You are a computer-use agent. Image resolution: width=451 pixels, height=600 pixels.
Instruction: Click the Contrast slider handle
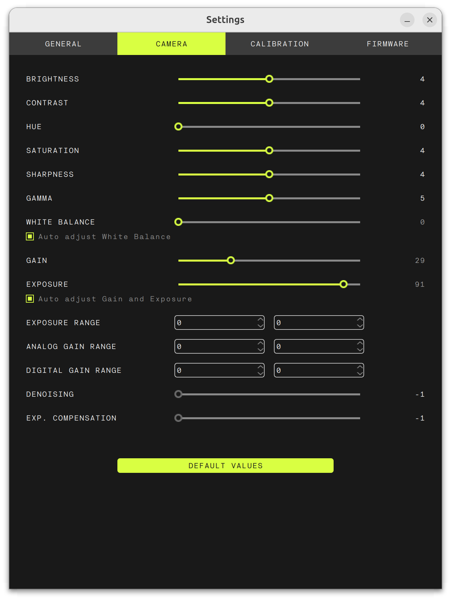point(269,103)
